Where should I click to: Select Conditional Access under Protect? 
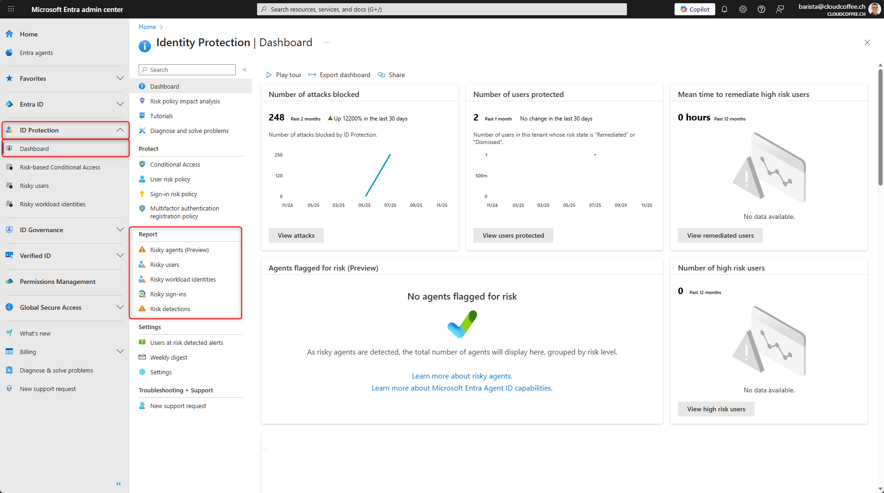(x=175, y=164)
